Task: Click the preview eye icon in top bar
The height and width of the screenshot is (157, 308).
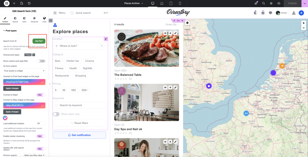Action: 279,3
